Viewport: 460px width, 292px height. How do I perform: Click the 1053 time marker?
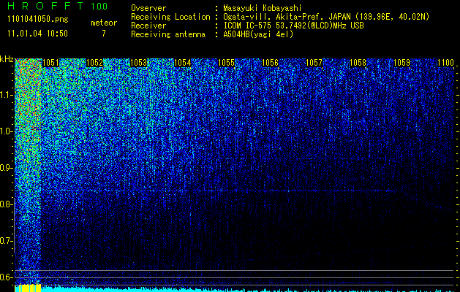pos(138,63)
